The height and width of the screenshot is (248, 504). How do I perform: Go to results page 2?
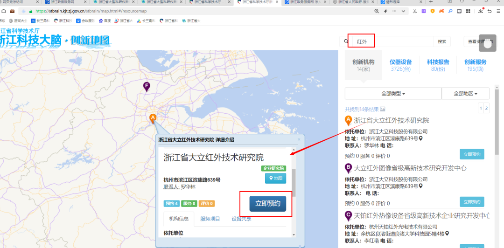pos(486,108)
